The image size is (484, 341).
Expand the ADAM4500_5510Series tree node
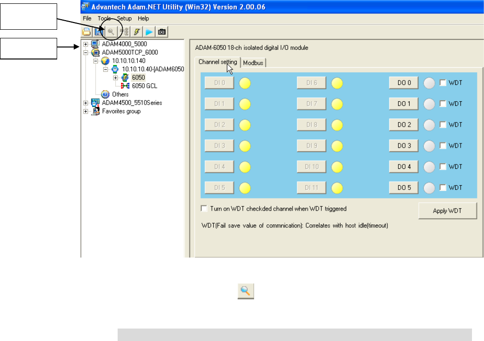click(x=85, y=103)
